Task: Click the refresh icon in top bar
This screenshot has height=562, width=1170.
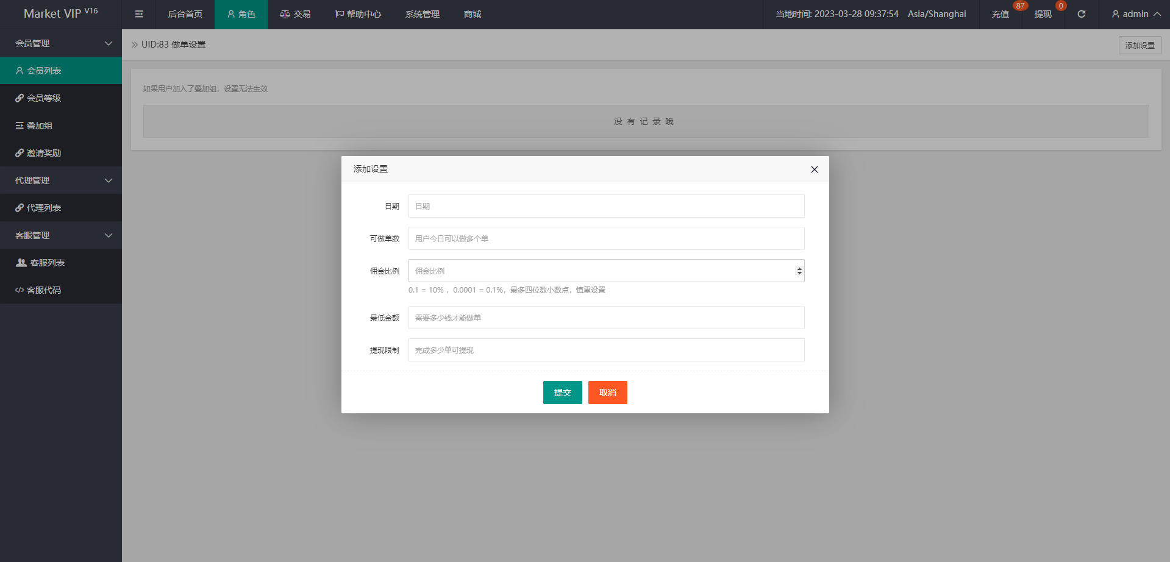Action: point(1081,14)
